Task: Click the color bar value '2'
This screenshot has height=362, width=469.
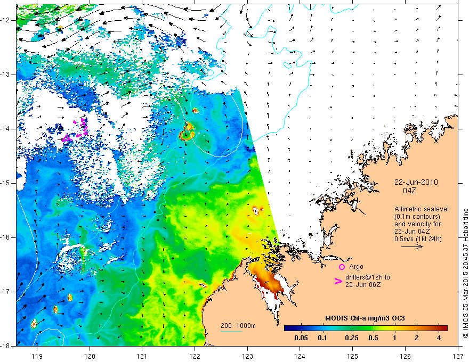Action: point(417,338)
